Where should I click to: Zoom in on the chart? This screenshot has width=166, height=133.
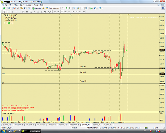[74, 8]
